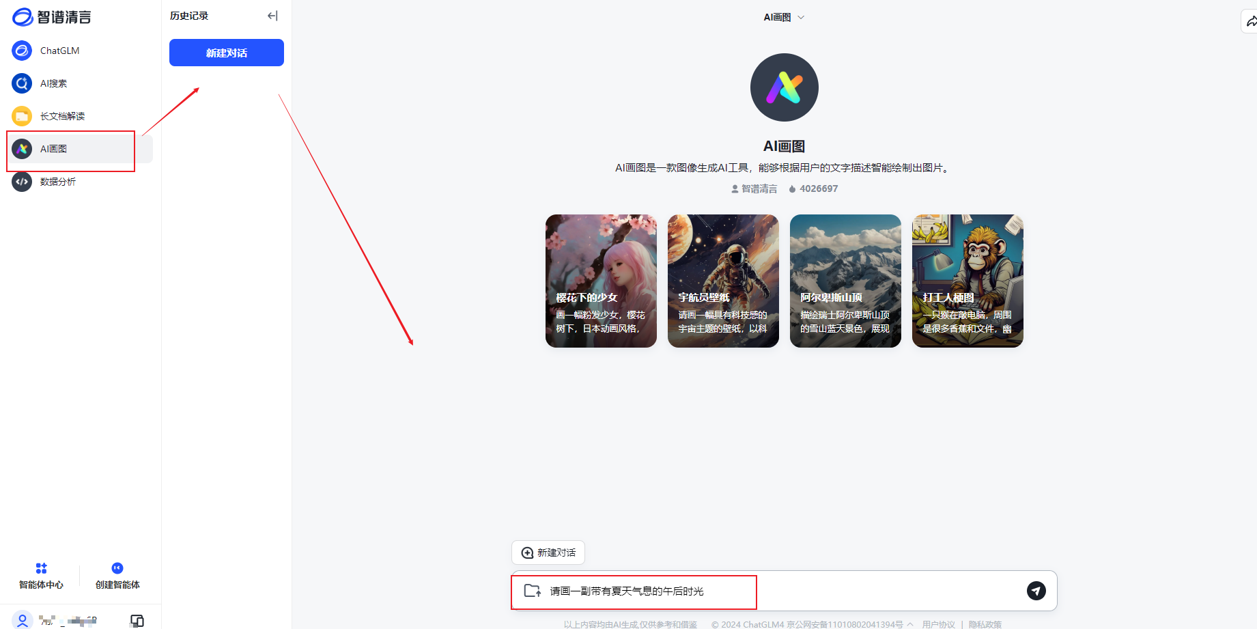
Task: Start a new chat with 新建对话 button
Action: pyautogui.click(x=225, y=53)
